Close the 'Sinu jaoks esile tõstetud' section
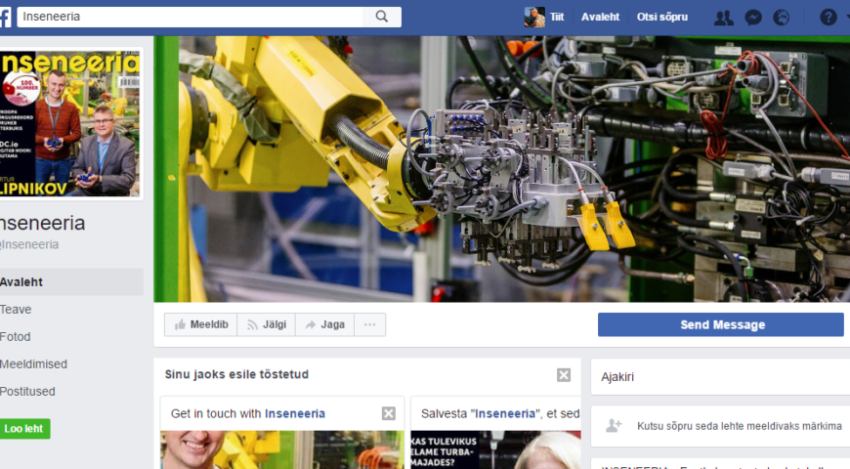This screenshot has width=850, height=469. [x=564, y=374]
